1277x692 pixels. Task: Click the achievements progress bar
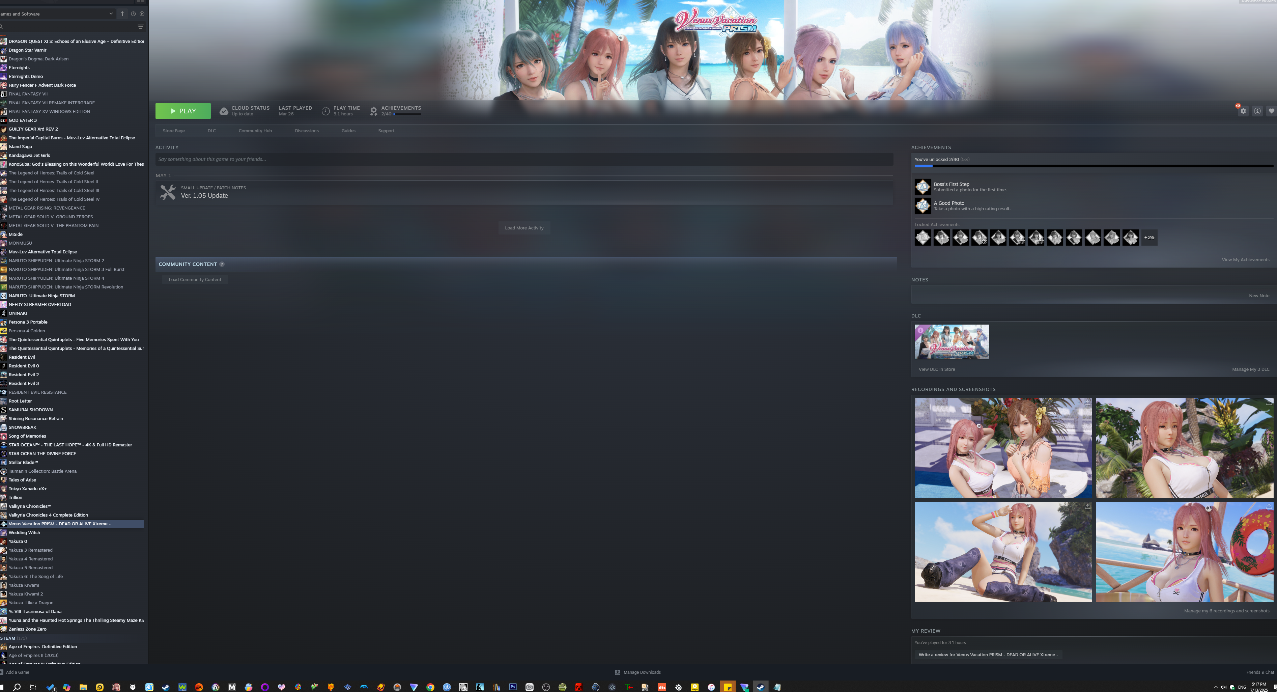coord(1093,167)
